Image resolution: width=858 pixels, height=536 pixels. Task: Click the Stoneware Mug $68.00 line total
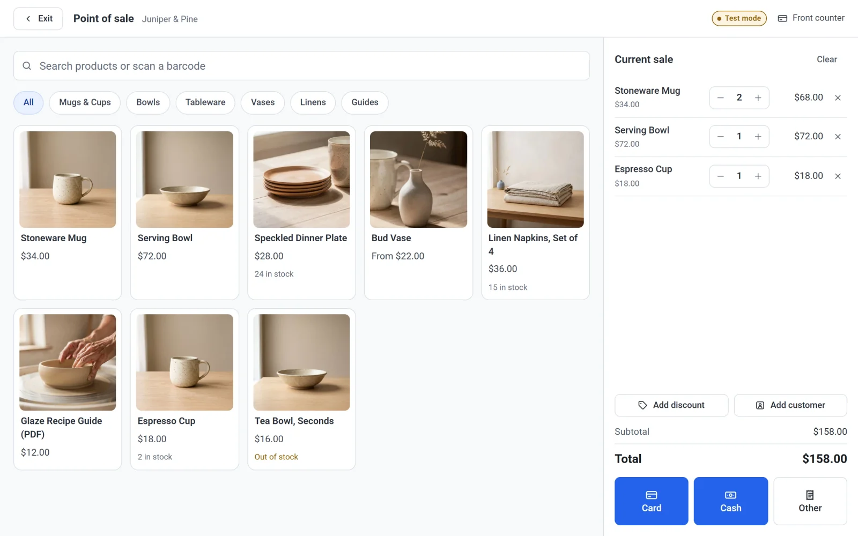tap(808, 98)
